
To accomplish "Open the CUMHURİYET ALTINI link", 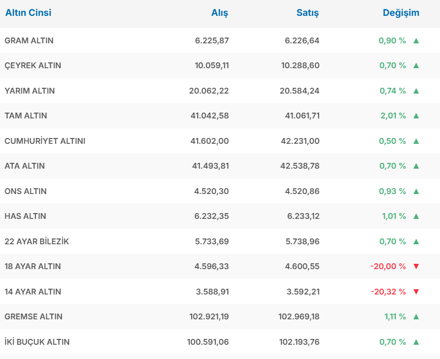I will pos(45,141).
